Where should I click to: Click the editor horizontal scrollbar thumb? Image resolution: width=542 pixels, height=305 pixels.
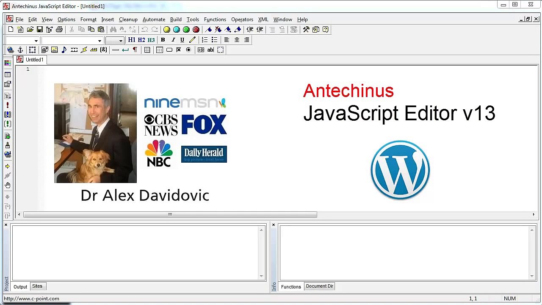coord(170,215)
